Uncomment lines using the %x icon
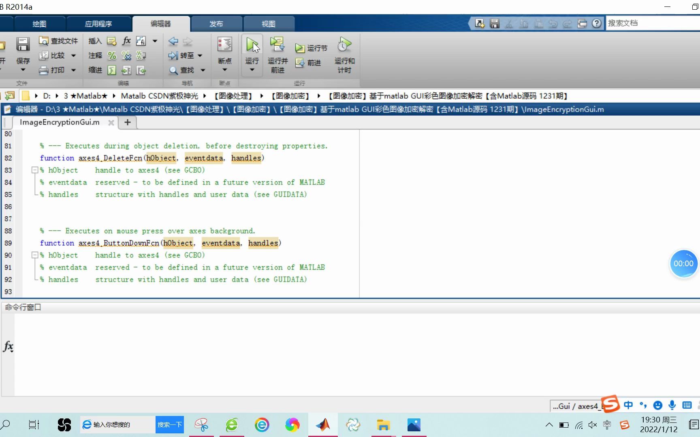The width and height of the screenshot is (700, 437). point(126,55)
